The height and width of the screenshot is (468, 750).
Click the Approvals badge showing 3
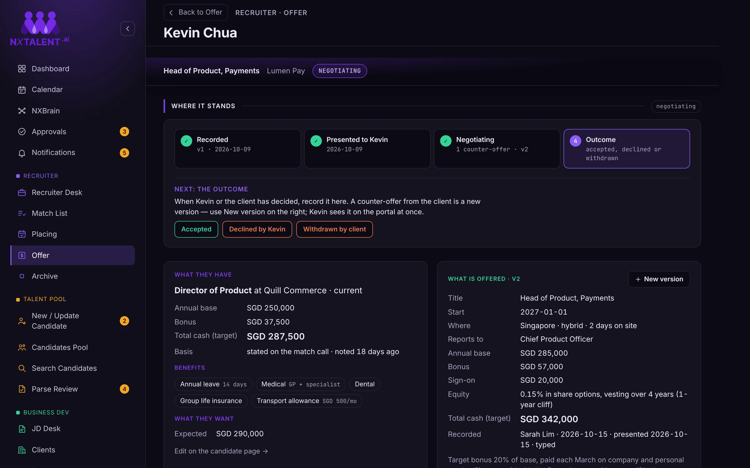coord(124,132)
